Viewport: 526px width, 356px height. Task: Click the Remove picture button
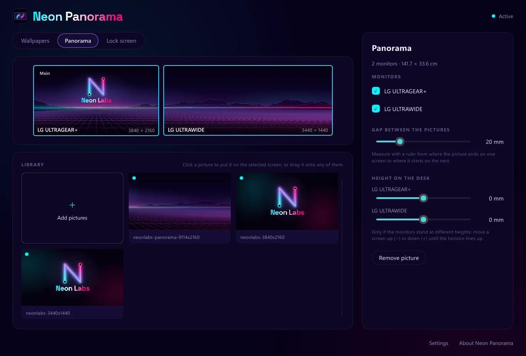pos(399,258)
